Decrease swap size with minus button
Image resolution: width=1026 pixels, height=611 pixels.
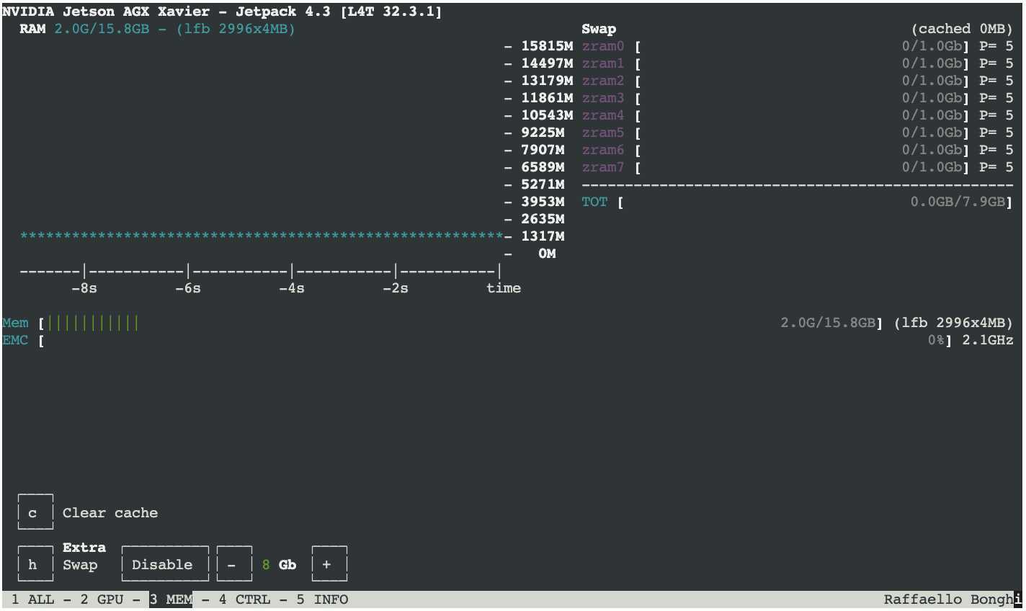(x=234, y=565)
